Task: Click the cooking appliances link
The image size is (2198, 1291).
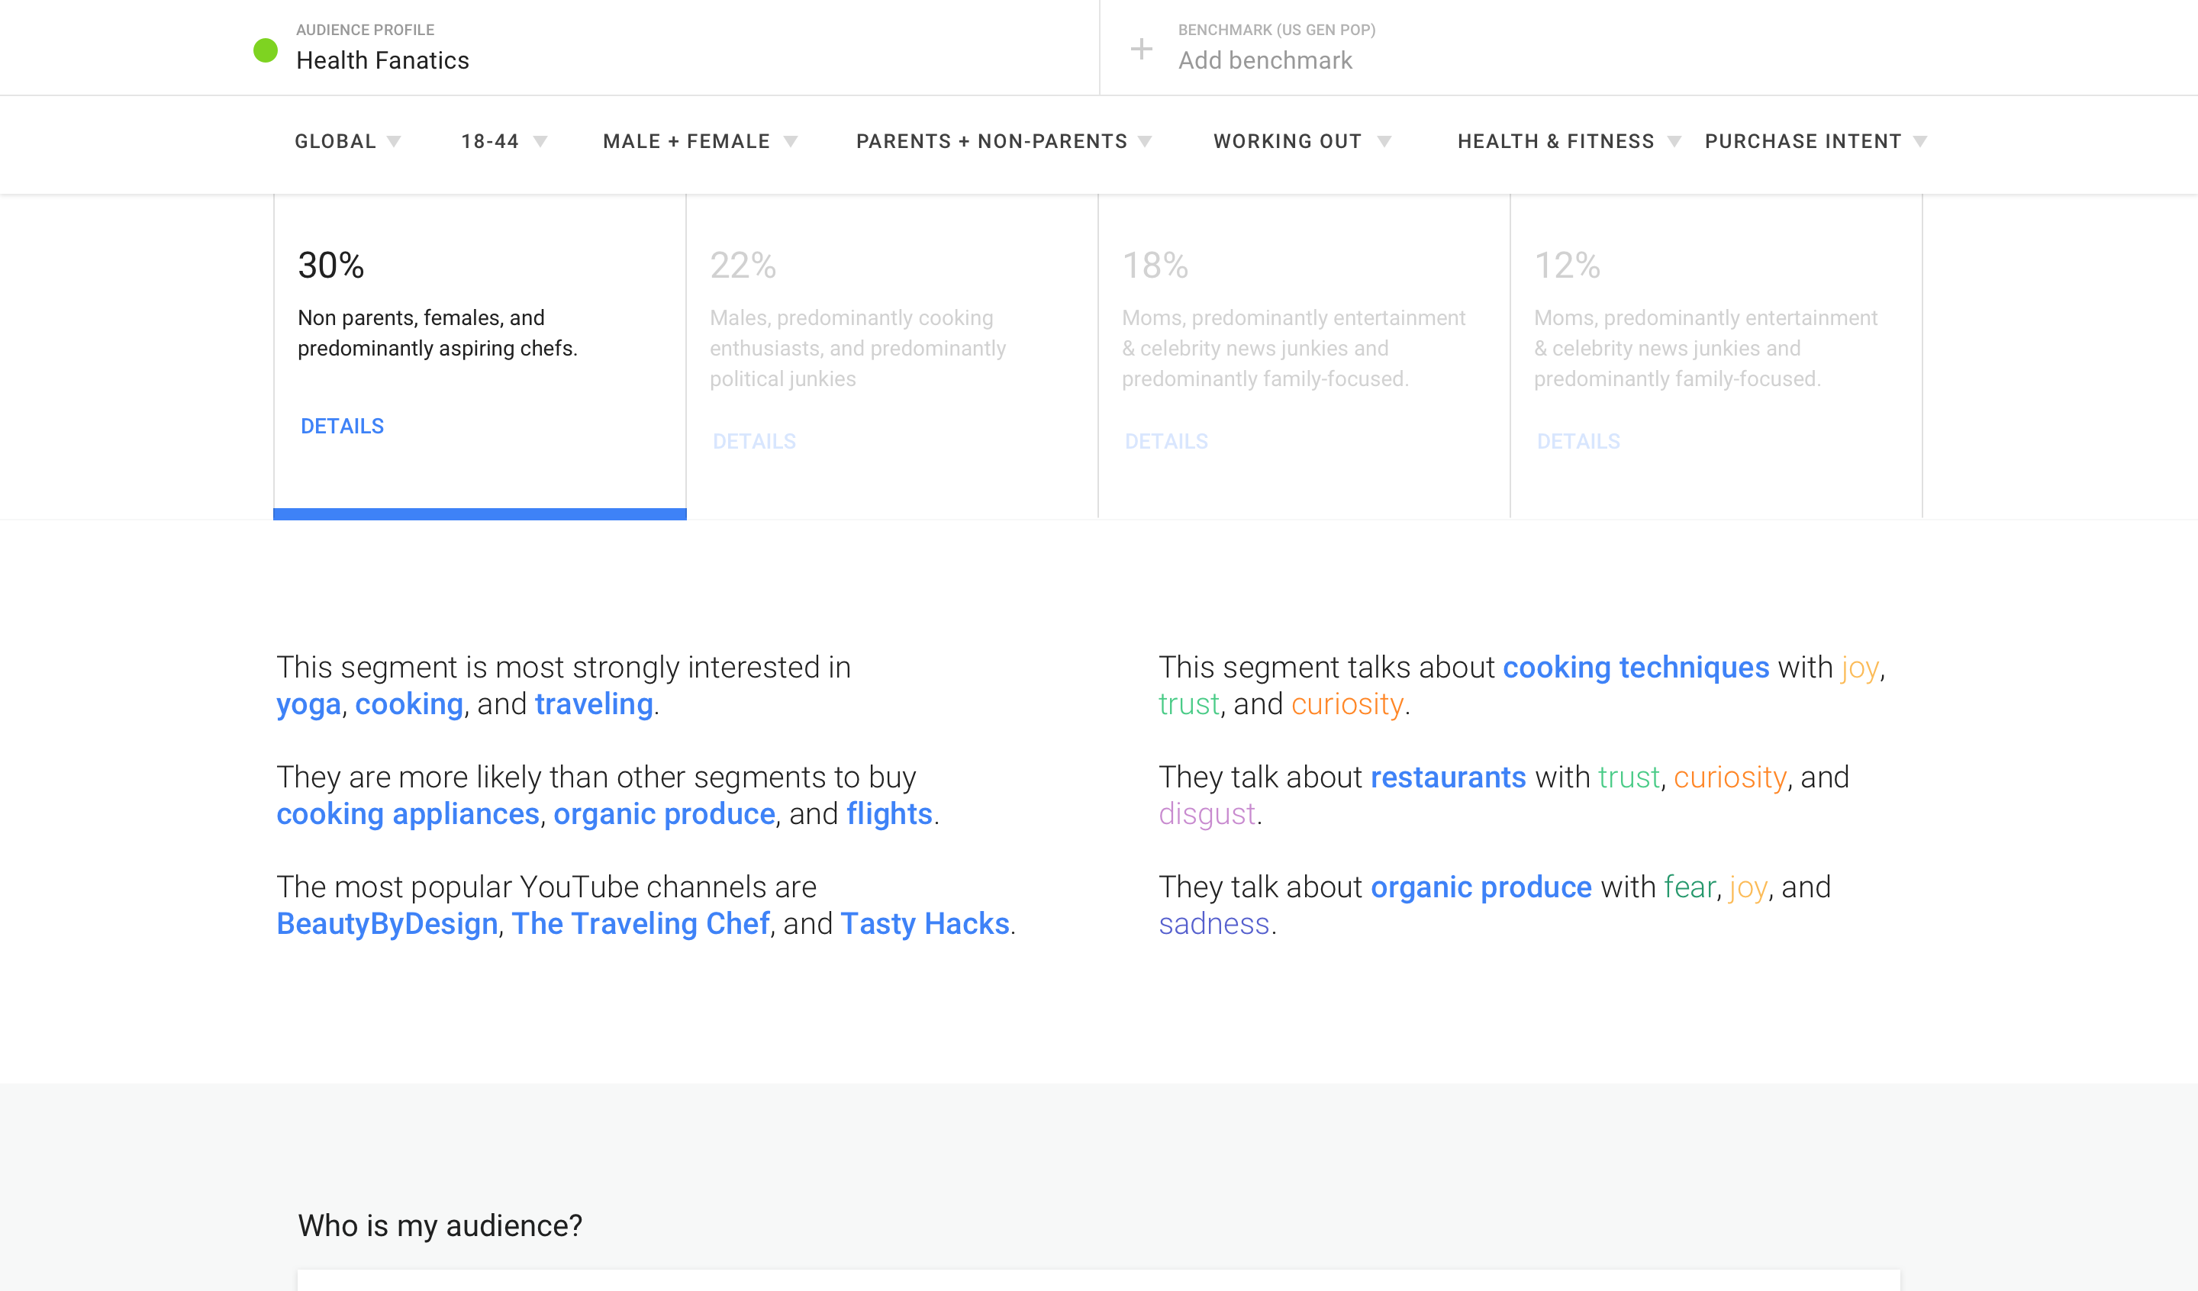Action: [x=408, y=815]
